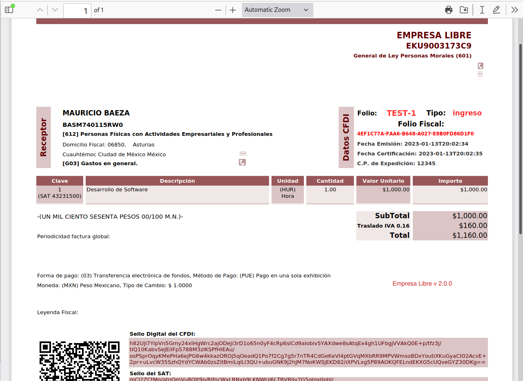This screenshot has height=381, width=523.
Task: Click the Empresa Libre v 2.0.0 link
Action: (422, 284)
